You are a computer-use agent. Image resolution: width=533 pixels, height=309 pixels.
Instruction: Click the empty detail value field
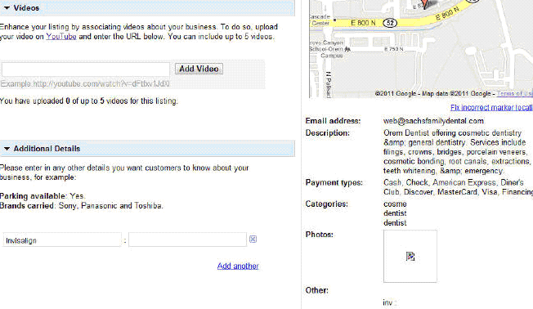tap(187, 240)
